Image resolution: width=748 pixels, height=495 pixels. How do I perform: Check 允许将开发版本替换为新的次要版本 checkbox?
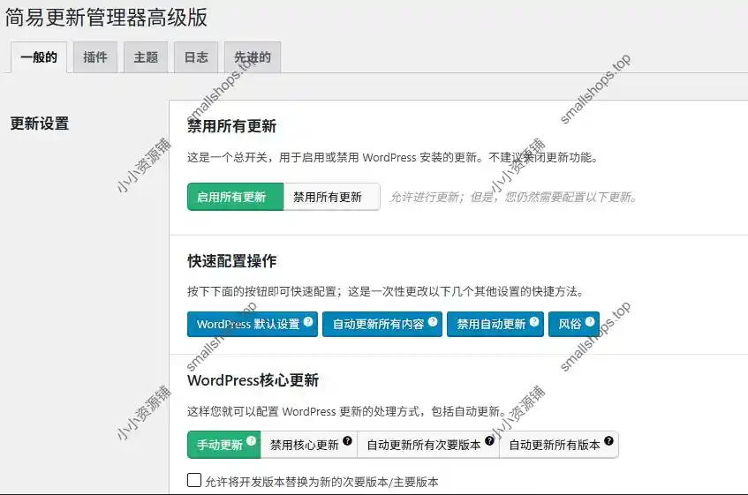tap(194, 480)
